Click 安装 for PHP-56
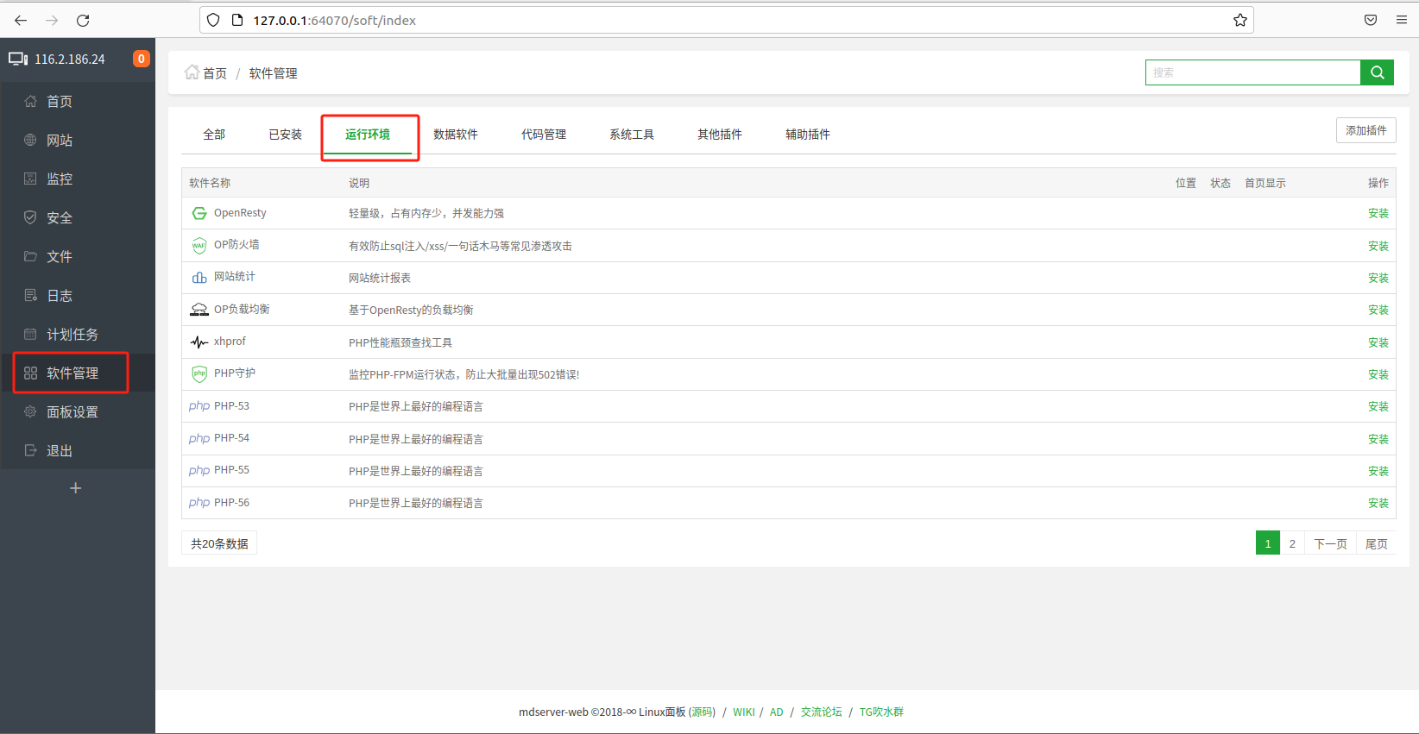The height and width of the screenshot is (734, 1419). tap(1378, 503)
